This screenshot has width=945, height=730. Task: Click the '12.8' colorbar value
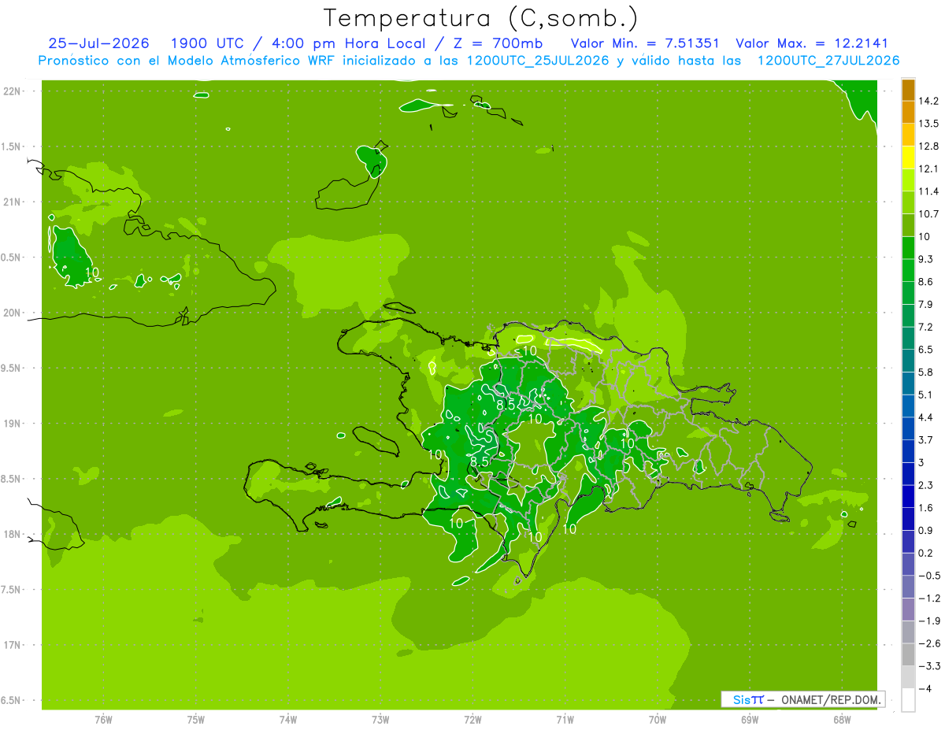929,146
